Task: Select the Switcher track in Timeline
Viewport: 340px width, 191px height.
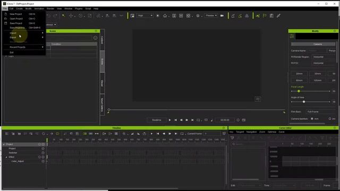Action: (13, 153)
